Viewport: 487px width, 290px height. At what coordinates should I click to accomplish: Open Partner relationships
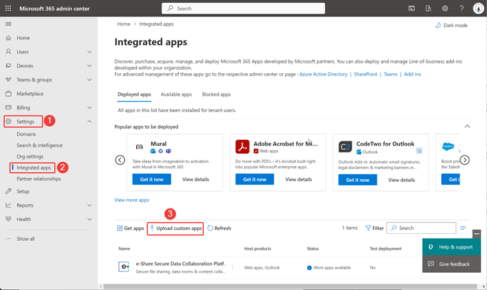point(38,179)
